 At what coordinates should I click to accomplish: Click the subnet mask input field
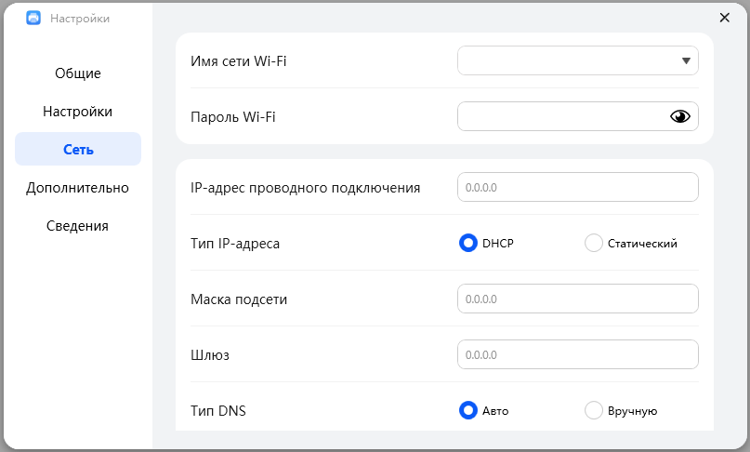coord(577,299)
